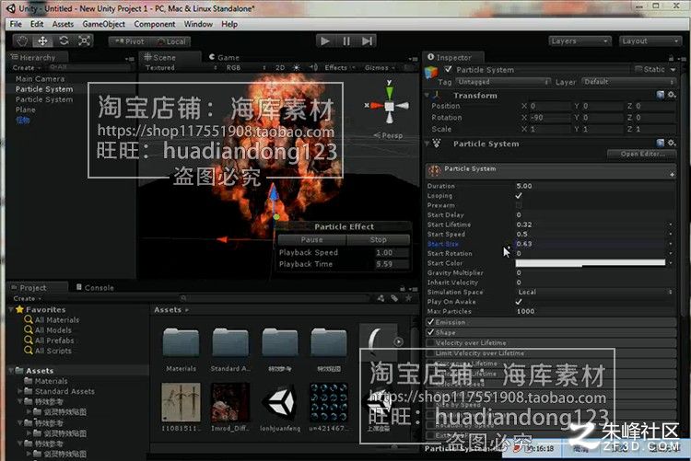Toggle the Prewarm checkbox

[x=519, y=205]
